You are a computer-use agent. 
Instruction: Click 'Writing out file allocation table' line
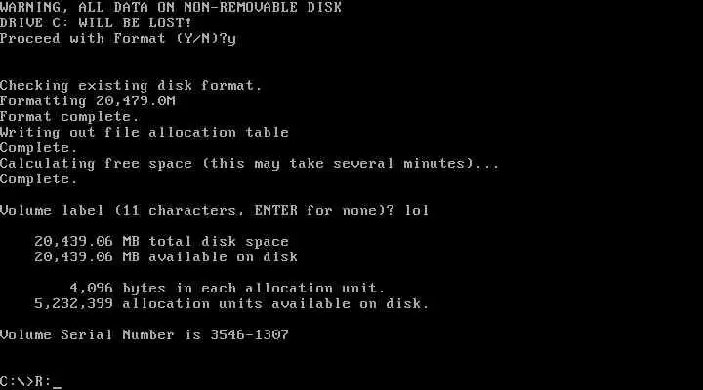pos(145,133)
